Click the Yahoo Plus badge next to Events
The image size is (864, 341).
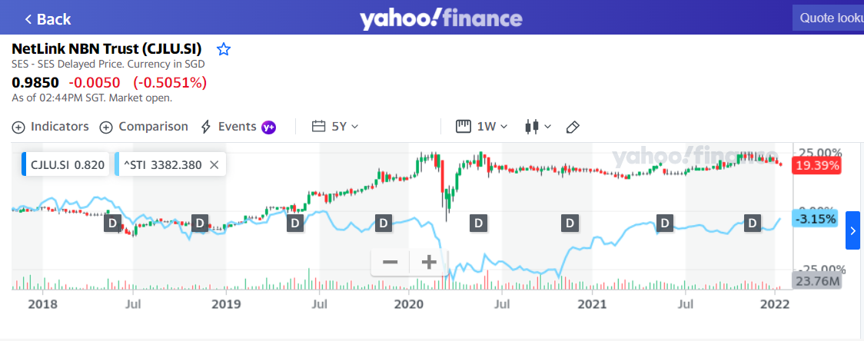pyautogui.click(x=268, y=127)
